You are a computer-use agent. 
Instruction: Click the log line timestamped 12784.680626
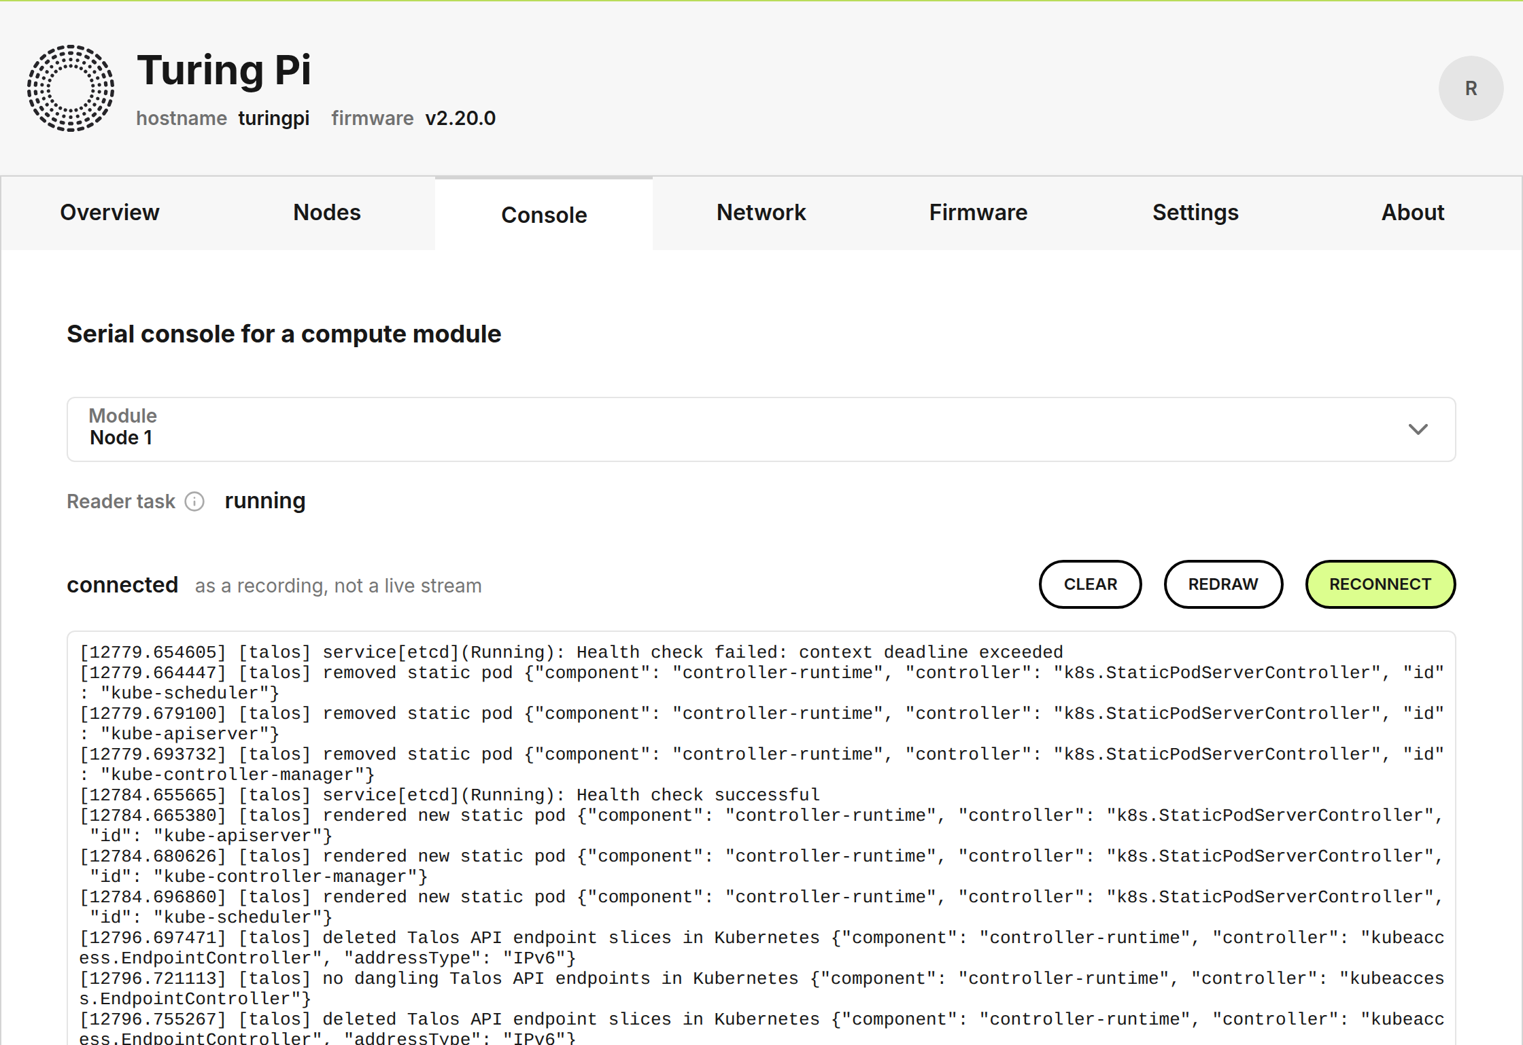click(x=761, y=866)
